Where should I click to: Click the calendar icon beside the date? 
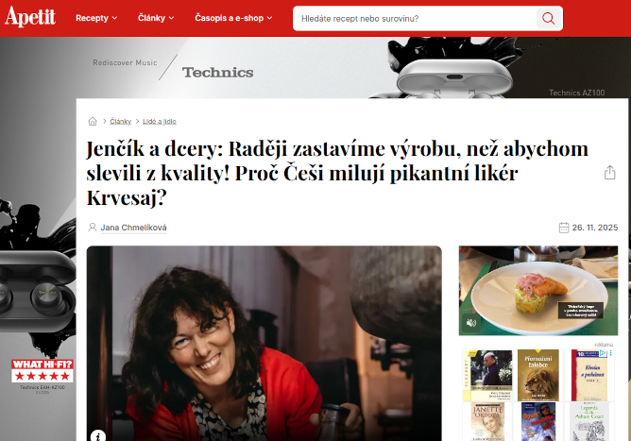pyautogui.click(x=564, y=228)
